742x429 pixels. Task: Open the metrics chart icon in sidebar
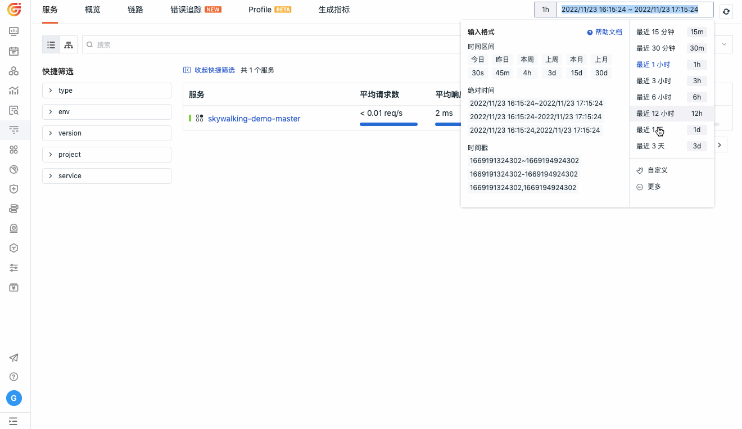coord(14,91)
